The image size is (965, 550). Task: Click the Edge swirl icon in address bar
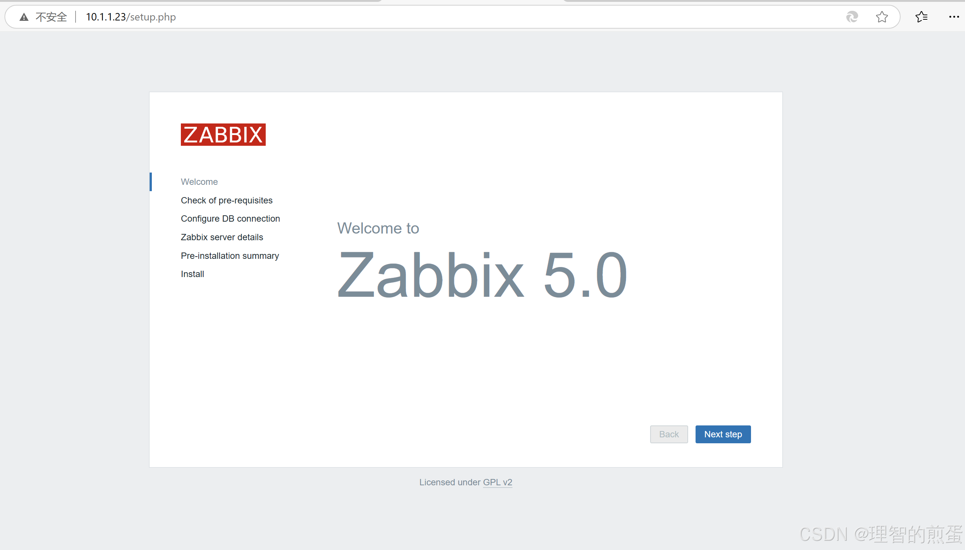[851, 17]
